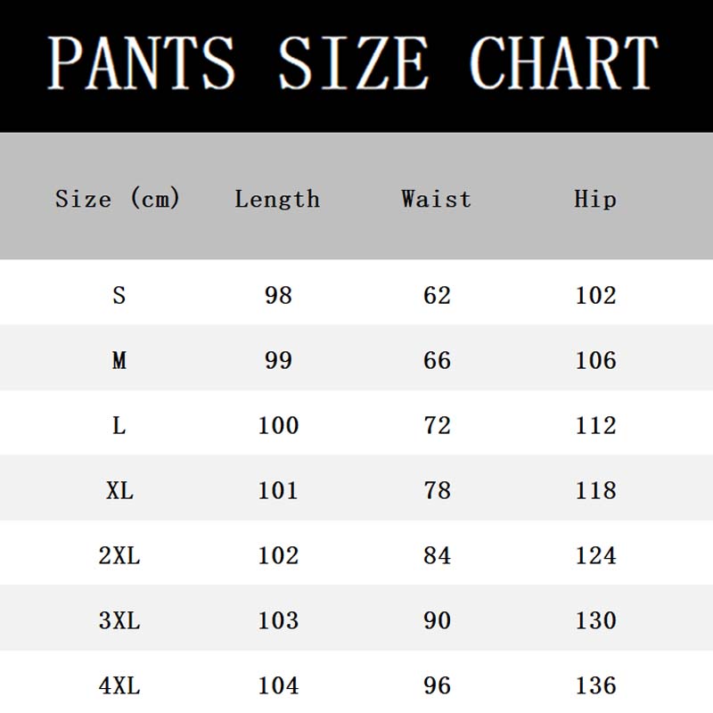The height and width of the screenshot is (713, 713).
Task: Click hip value 136 for size 4XL
Action: pyautogui.click(x=595, y=685)
